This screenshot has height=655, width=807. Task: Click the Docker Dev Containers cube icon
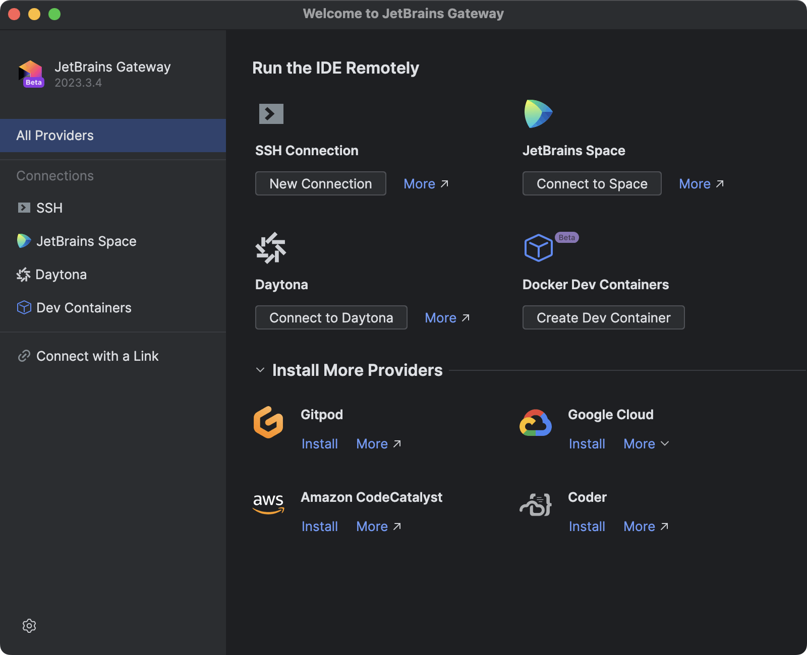pyautogui.click(x=538, y=248)
